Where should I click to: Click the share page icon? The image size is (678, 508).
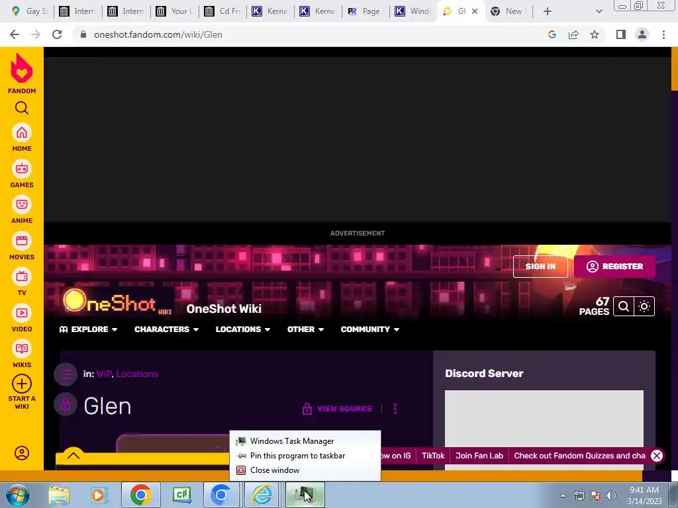(573, 34)
